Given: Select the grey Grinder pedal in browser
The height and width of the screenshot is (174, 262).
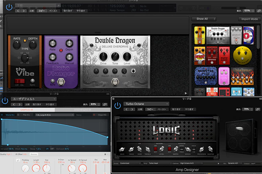Looking at the screenshot, I should click(x=236, y=35).
